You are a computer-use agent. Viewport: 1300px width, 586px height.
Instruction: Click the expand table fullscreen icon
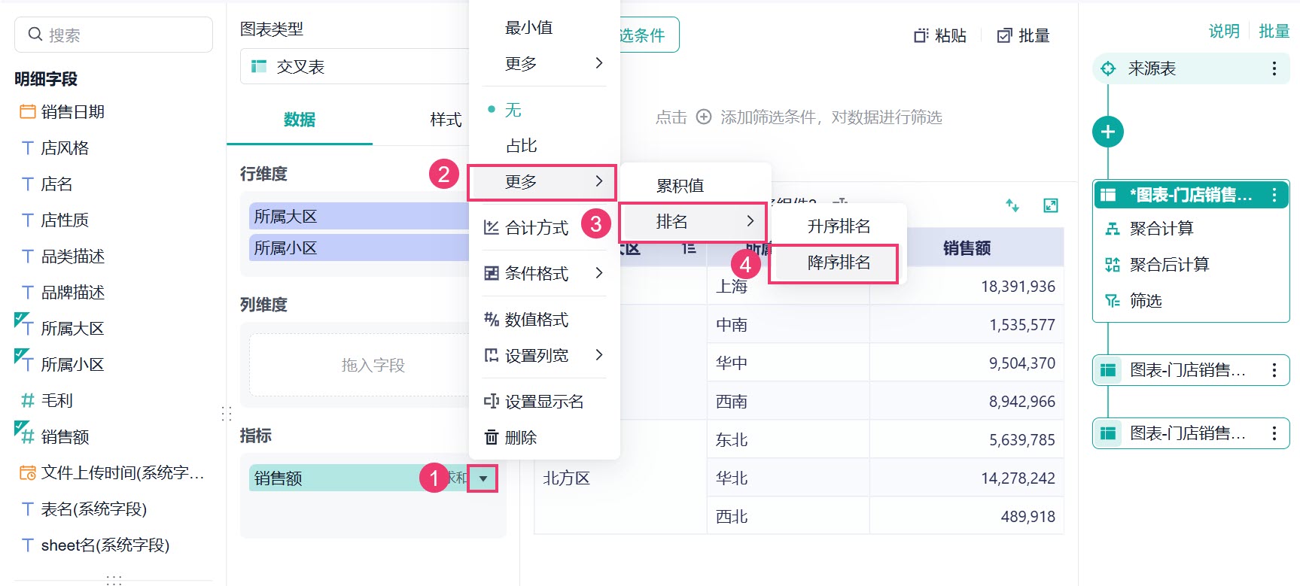(x=1051, y=205)
